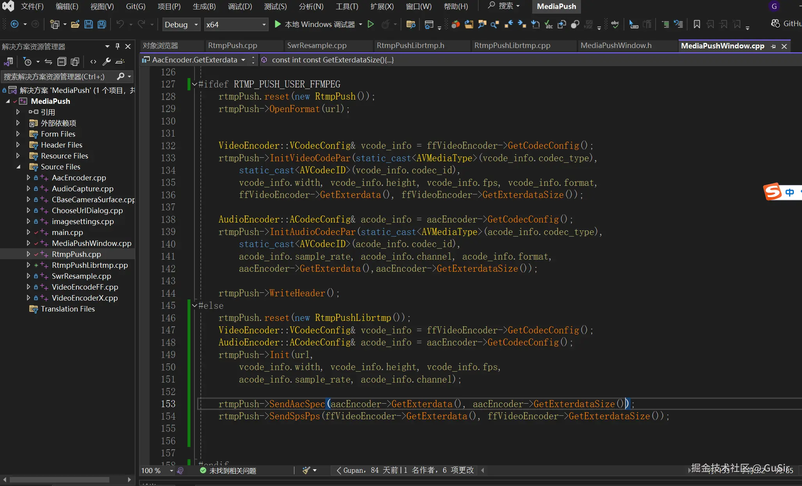Click the Open File folder icon
The height and width of the screenshot is (486, 802).
click(75, 24)
